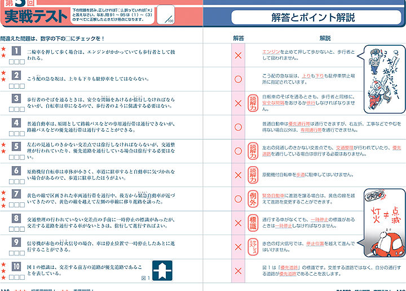Click the × answer mark for question 1
Image resolution: width=406 pixels, height=291 pixels.
(x=238, y=55)
